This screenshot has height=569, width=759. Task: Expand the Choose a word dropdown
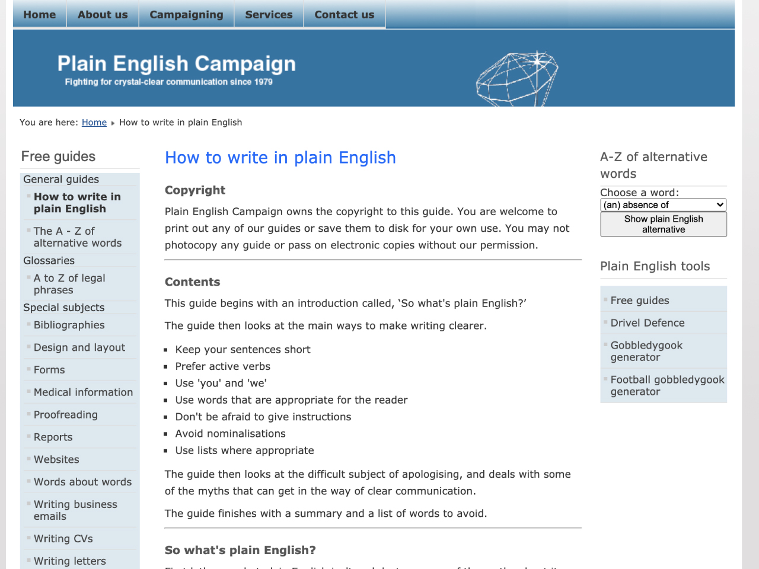click(x=664, y=205)
